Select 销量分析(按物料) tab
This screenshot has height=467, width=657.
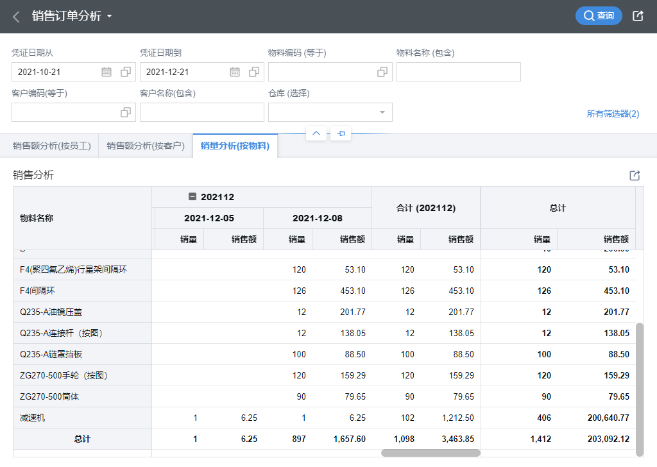point(235,146)
